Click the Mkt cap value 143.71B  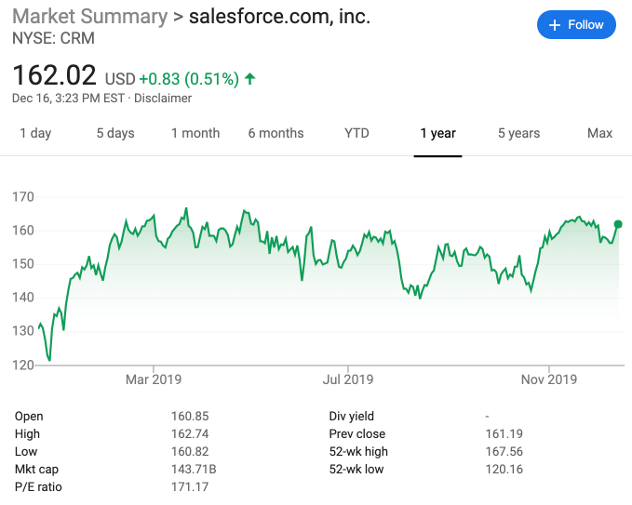194,470
